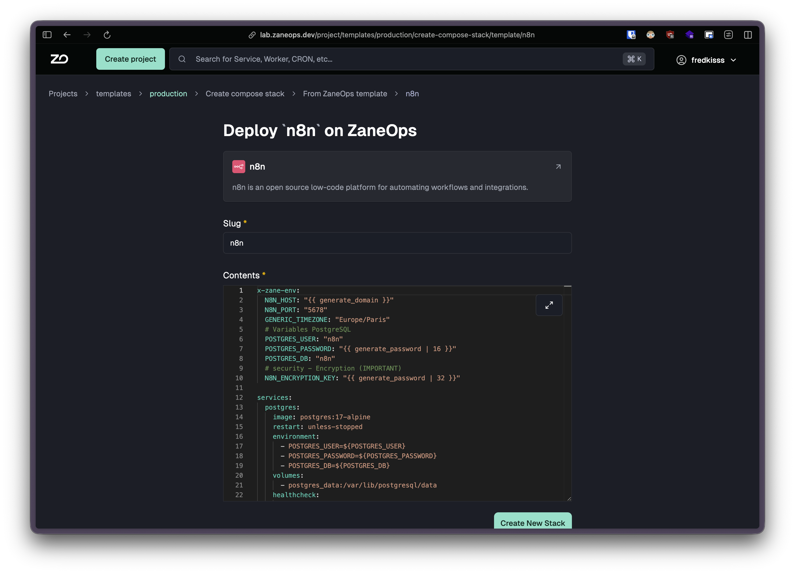The width and height of the screenshot is (795, 574).
Task: Click the '# Variables PostgreSQL' comment
Action: [x=308, y=329]
